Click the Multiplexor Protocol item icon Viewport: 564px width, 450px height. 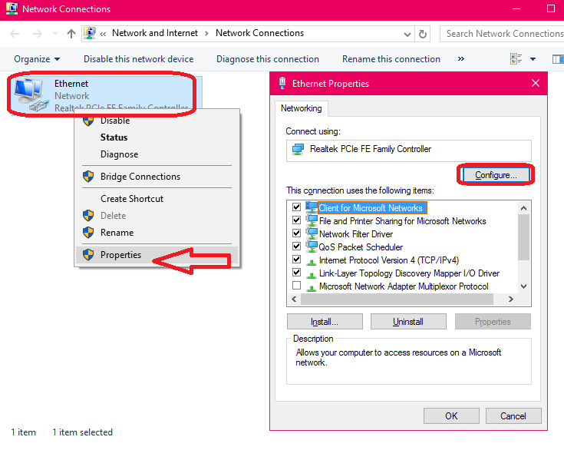(x=311, y=288)
